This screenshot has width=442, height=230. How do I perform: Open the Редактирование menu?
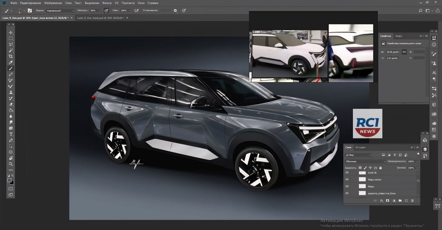tap(30, 3)
